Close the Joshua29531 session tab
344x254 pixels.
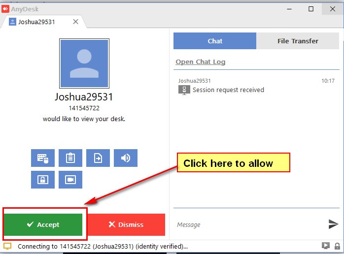click(76, 22)
